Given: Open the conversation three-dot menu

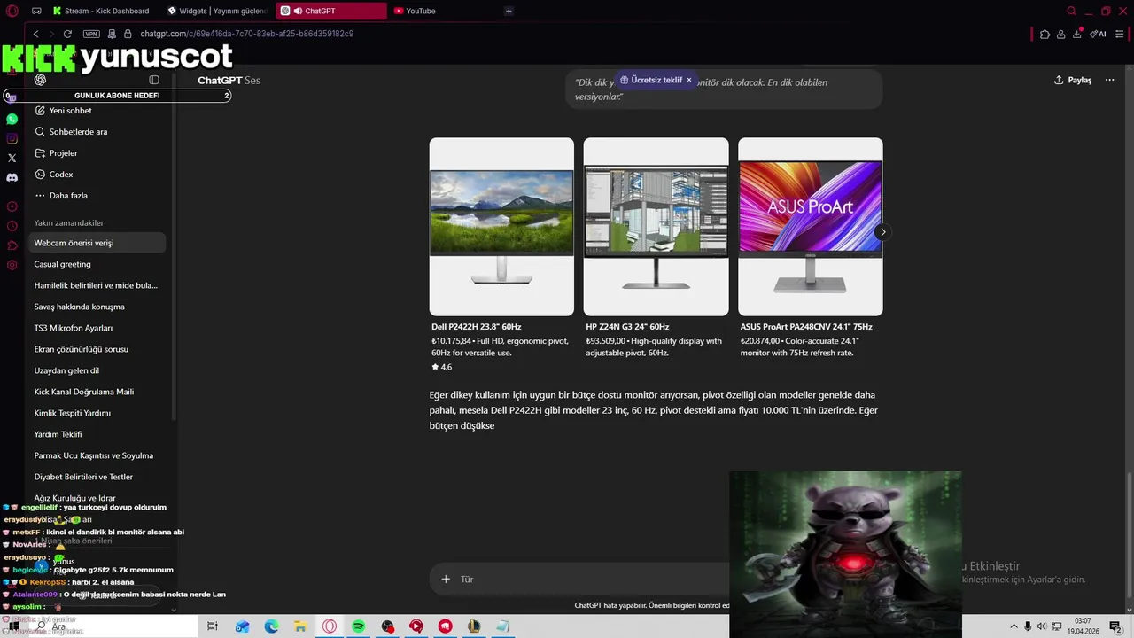Looking at the screenshot, I should (1109, 80).
